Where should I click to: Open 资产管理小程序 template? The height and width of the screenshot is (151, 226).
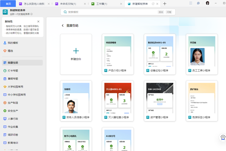tap(160, 101)
